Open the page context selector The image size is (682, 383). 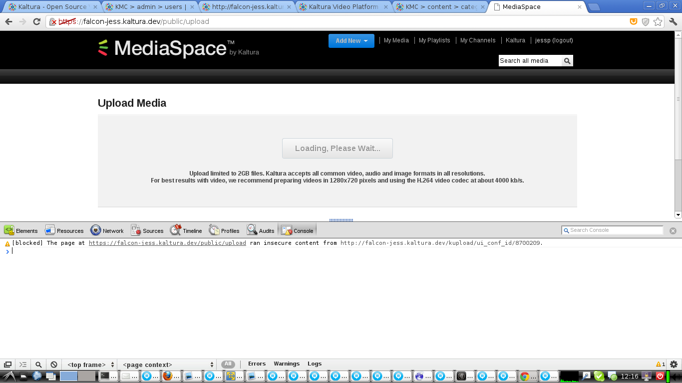point(168,365)
